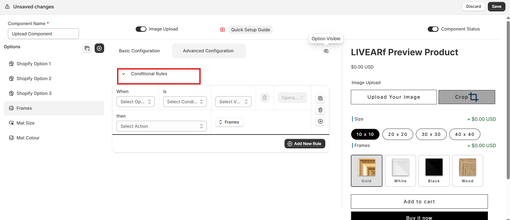
Task: Add a new option with the plus icon
Action: click(x=99, y=48)
